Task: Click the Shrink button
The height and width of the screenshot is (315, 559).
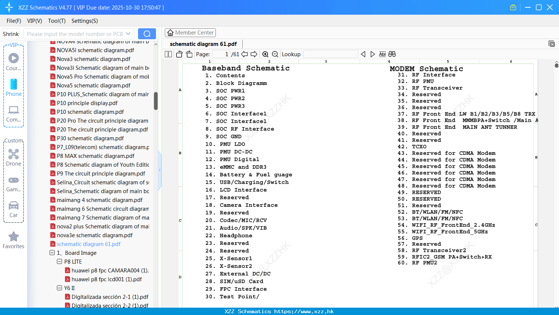Action: click(11, 34)
